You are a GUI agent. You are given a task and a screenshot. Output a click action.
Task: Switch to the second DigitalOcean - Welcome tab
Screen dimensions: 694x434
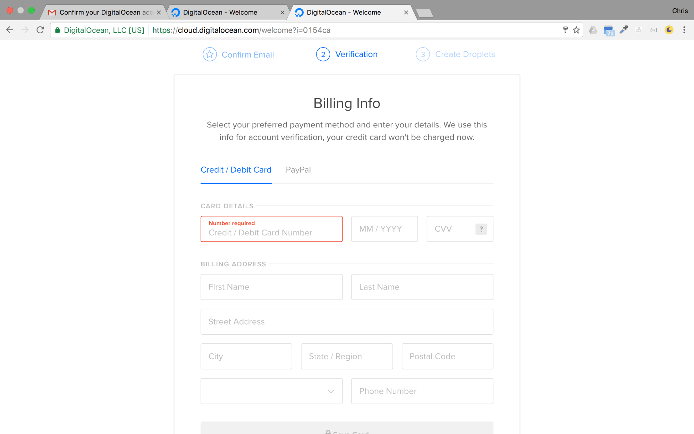point(228,12)
